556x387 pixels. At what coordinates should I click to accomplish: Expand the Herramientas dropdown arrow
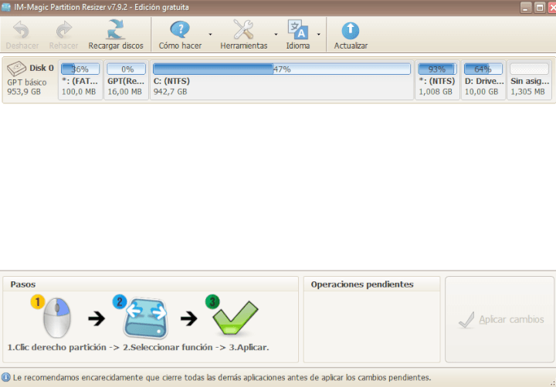(x=276, y=35)
